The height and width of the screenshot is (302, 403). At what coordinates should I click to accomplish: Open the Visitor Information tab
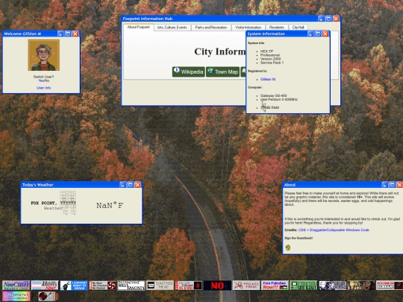(248, 28)
